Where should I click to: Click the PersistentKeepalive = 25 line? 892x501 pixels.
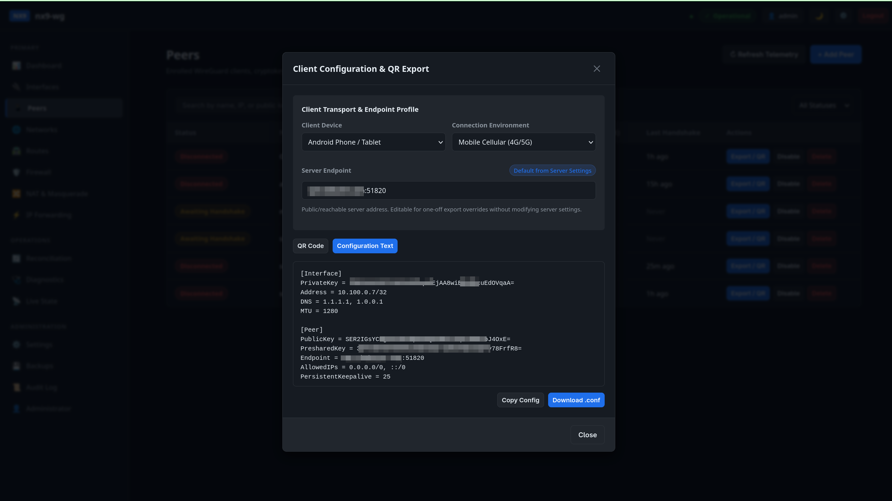345,376
